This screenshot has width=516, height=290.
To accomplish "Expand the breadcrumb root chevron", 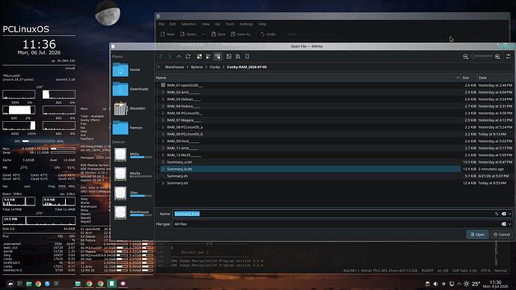I will [x=159, y=67].
